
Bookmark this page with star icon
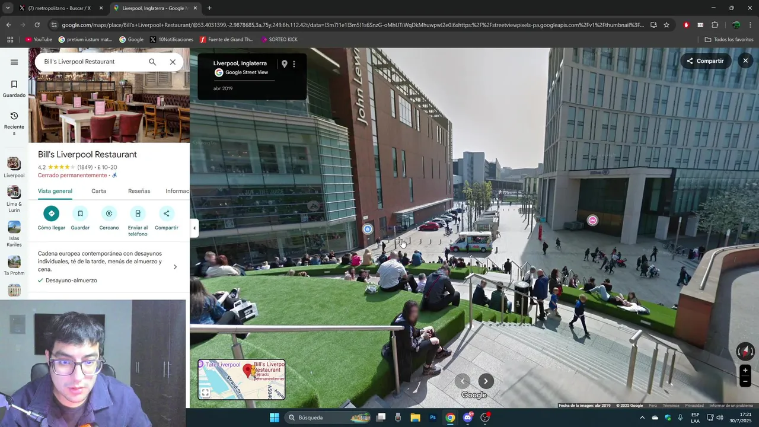(x=666, y=25)
